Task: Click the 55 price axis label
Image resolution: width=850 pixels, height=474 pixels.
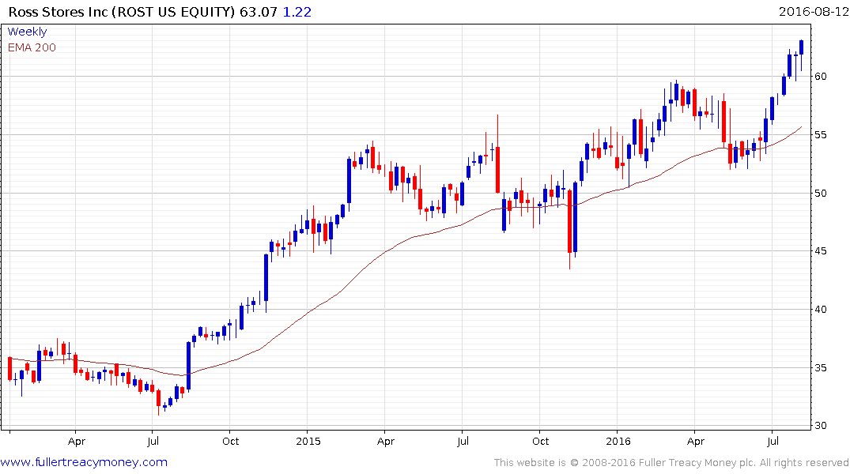Action: 820,134
